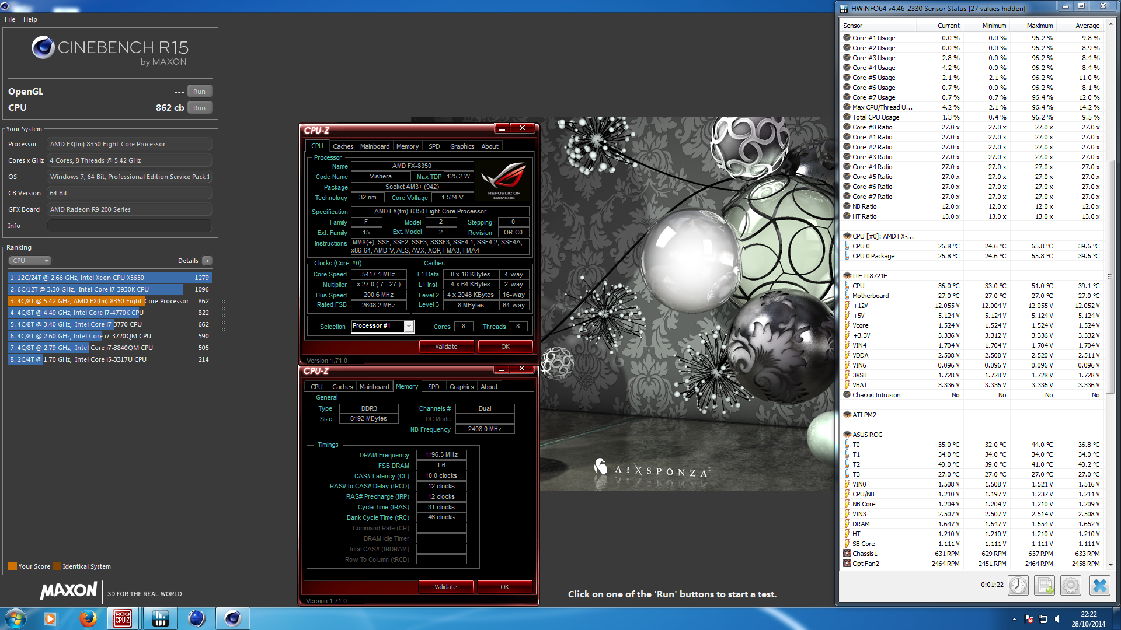Viewport: 1121px width, 630px height.
Task: Click the Chassis Intrusion sensor row
Action: click(972, 395)
